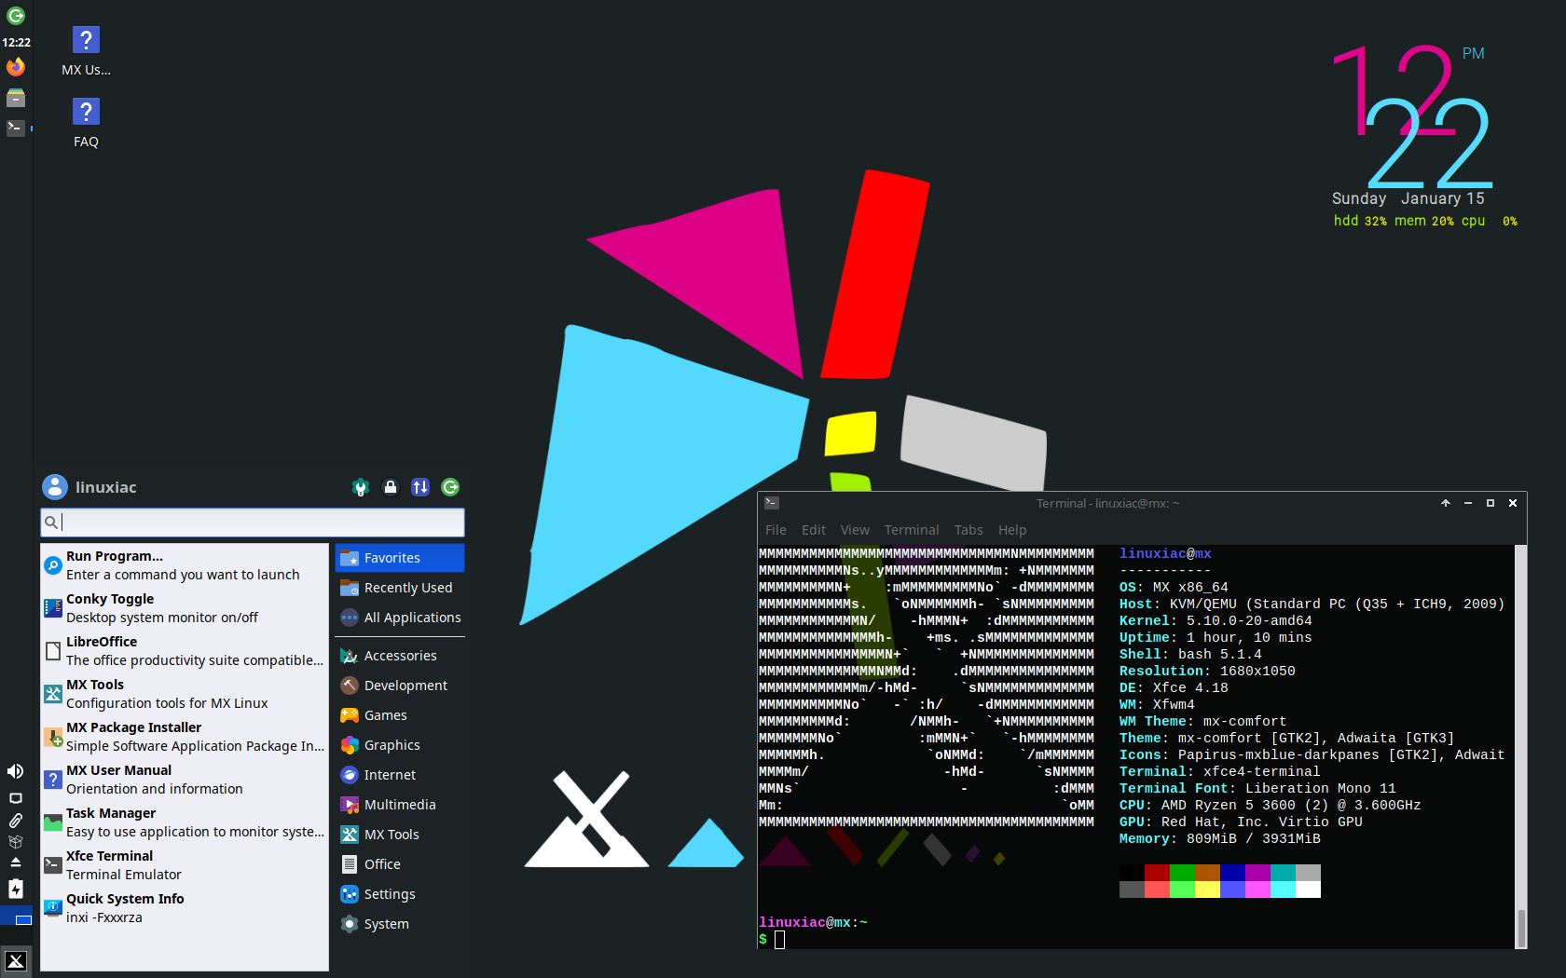The height and width of the screenshot is (978, 1566).
Task: Open the terminal Tabs menu
Action: 968,530
